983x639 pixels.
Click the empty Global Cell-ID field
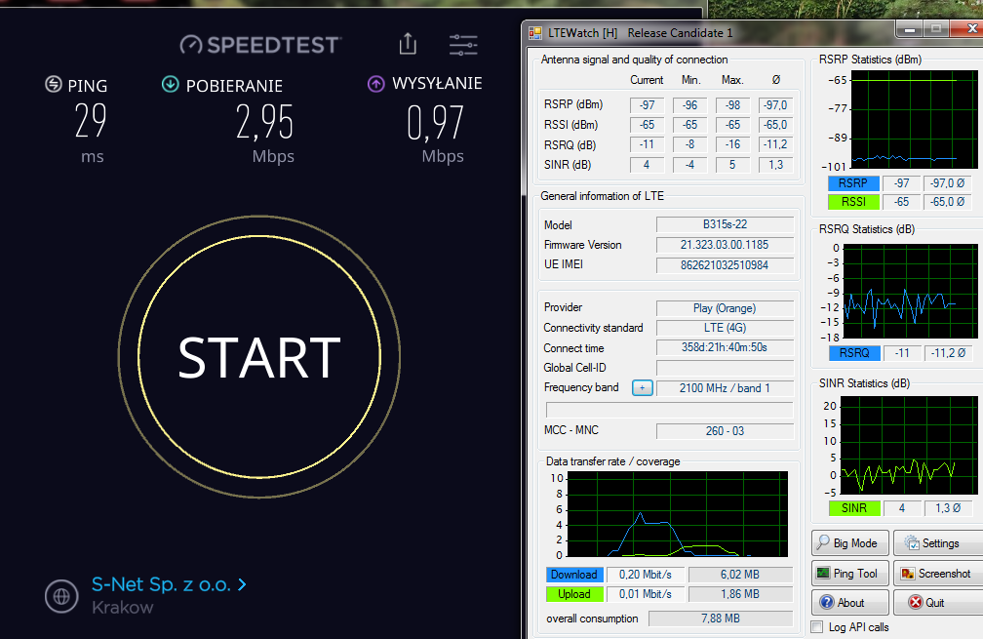(725, 368)
